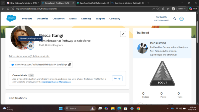Viewport: 199px width, 112px height.
Task: Click the Contact Us link
Action: (x=161, y=17)
